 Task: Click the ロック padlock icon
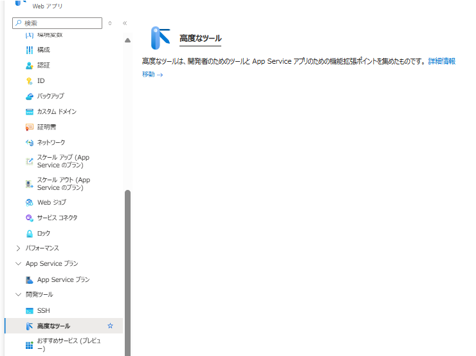(30, 234)
